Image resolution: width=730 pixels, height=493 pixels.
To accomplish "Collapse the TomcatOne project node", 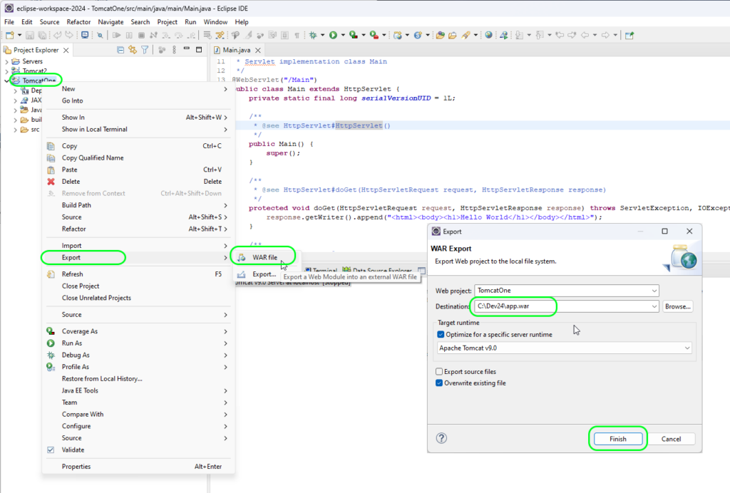I will 6,81.
